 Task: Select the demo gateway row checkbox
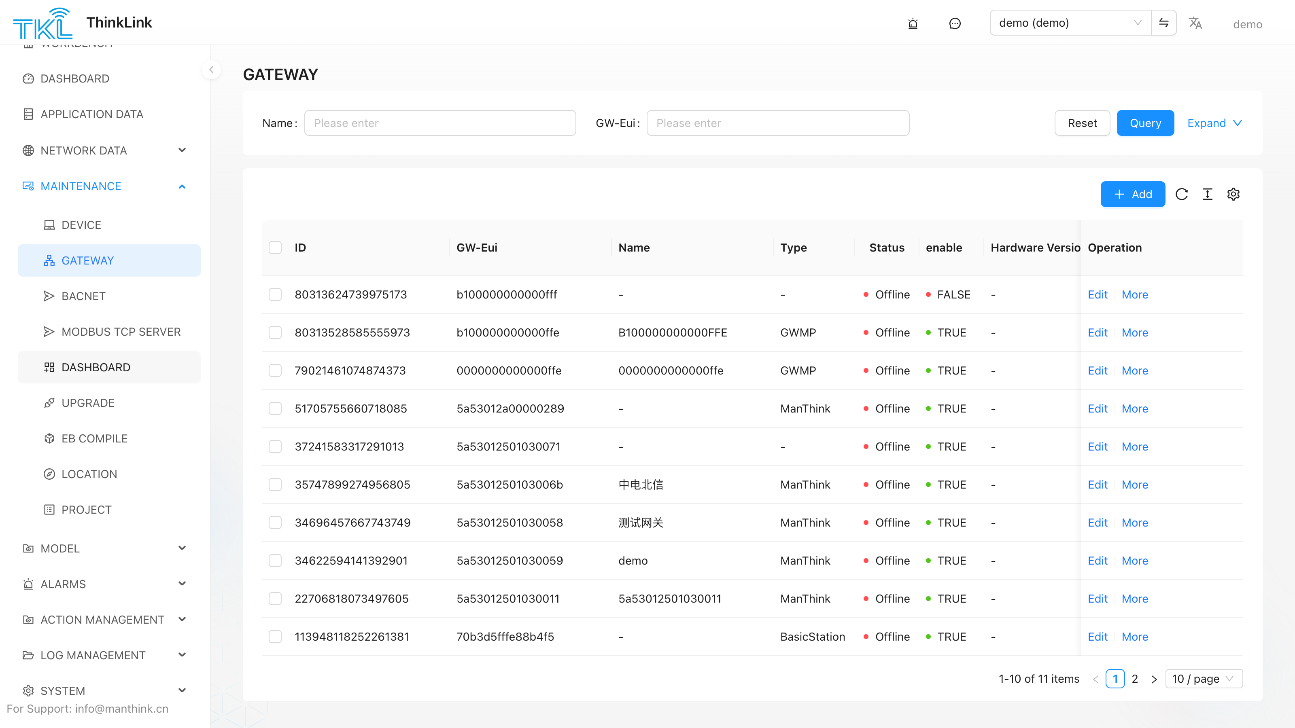[275, 560]
